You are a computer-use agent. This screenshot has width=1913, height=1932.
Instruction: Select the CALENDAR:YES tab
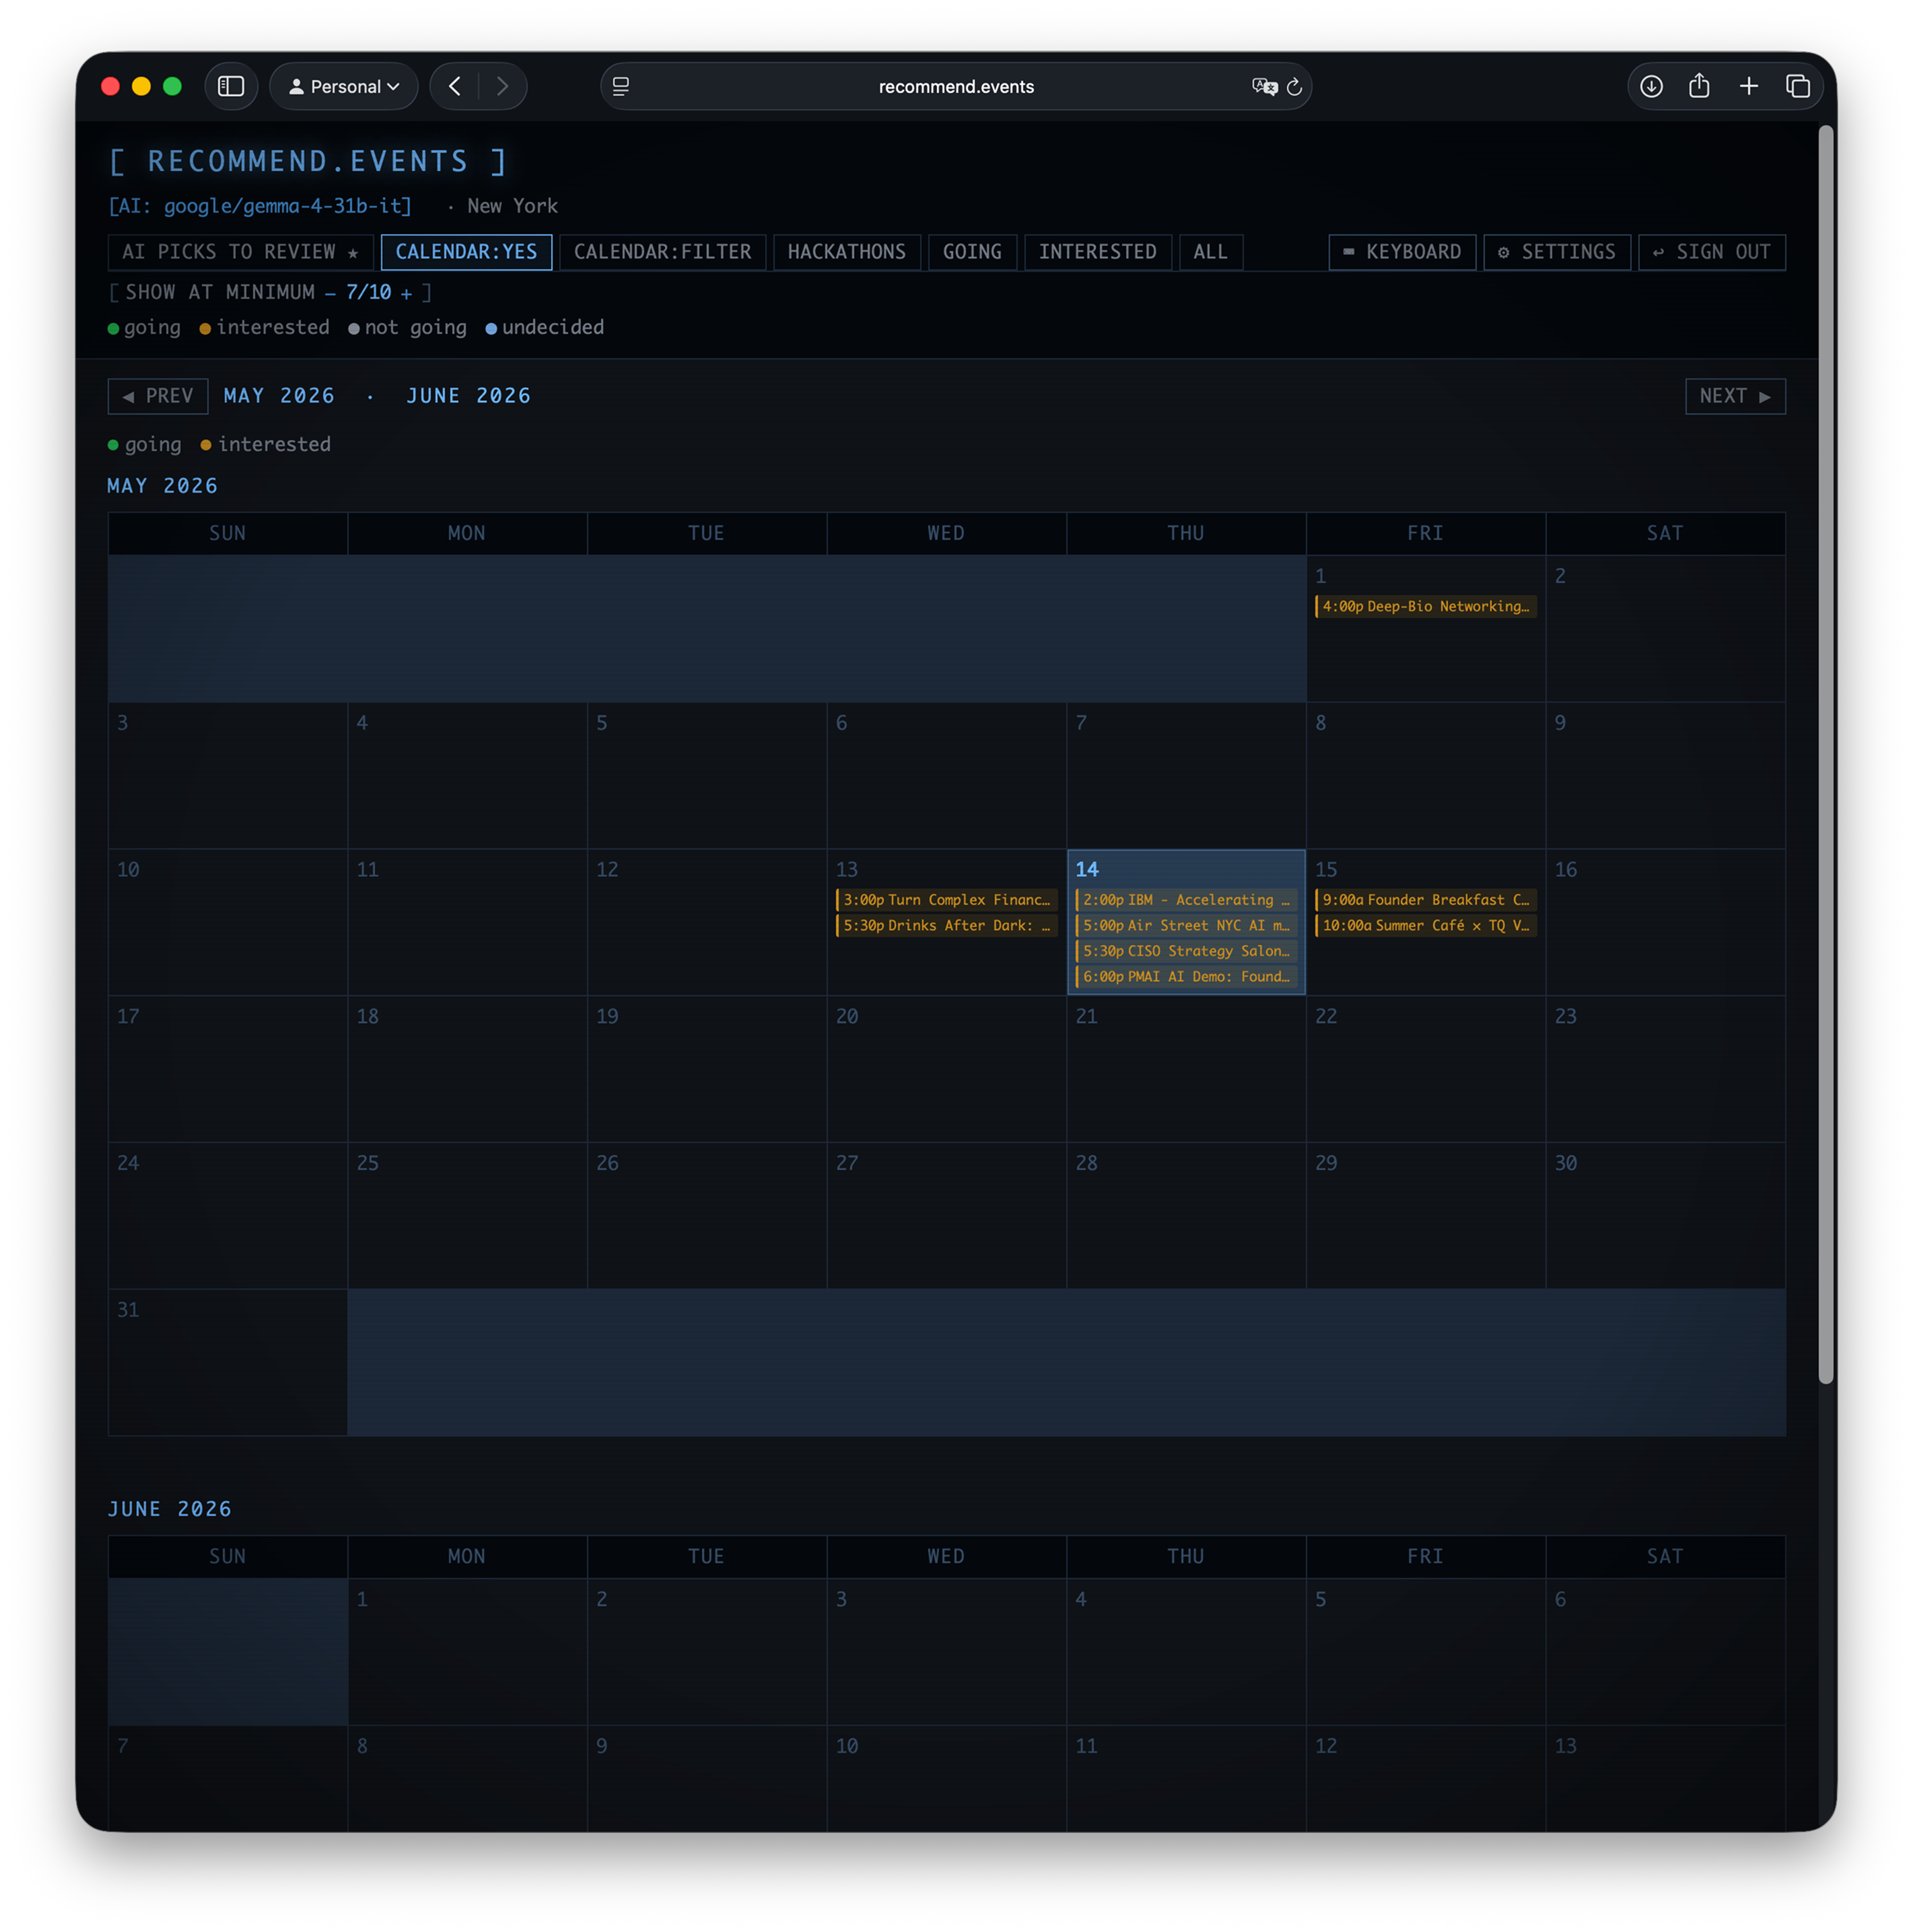pyautogui.click(x=466, y=252)
